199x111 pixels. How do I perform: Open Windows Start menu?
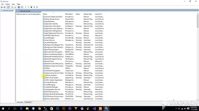tap(3, 109)
